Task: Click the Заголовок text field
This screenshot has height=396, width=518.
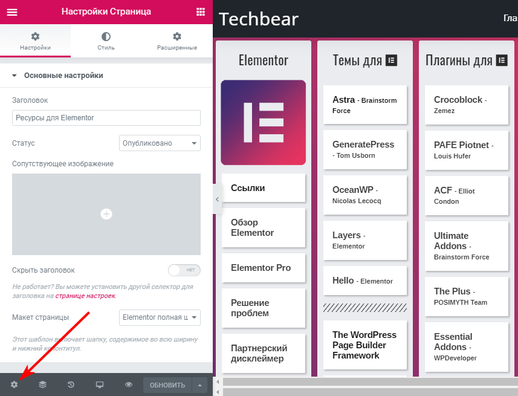Action: coord(106,118)
